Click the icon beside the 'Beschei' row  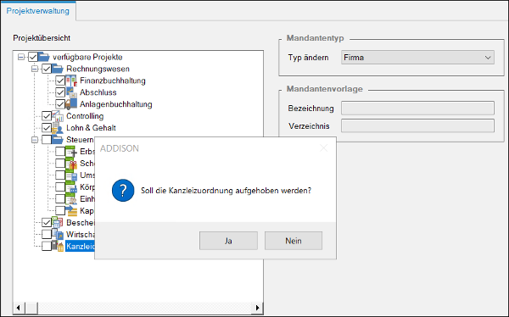pos(58,223)
